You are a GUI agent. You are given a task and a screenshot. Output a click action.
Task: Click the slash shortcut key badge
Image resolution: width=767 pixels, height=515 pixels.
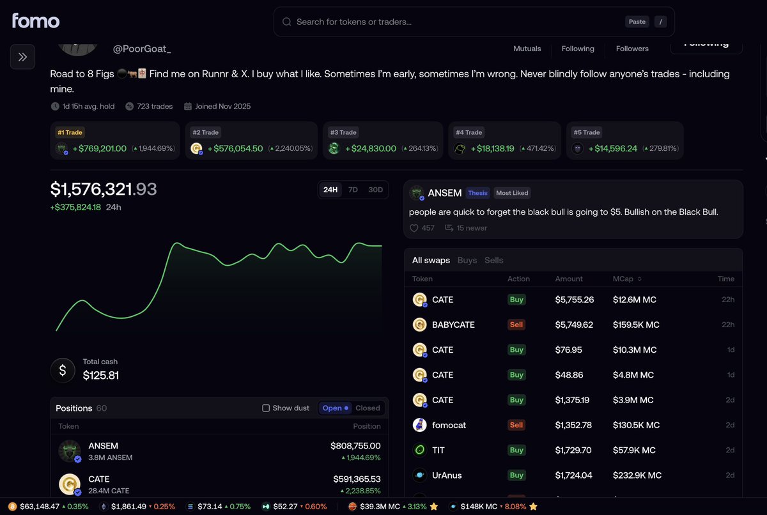pyautogui.click(x=661, y=22)
